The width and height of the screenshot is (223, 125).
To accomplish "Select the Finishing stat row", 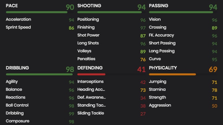I will (111, 27).
